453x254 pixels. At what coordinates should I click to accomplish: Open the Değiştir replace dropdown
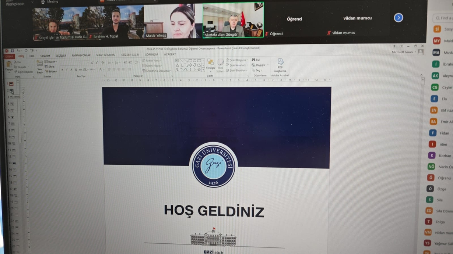(260, 65)
